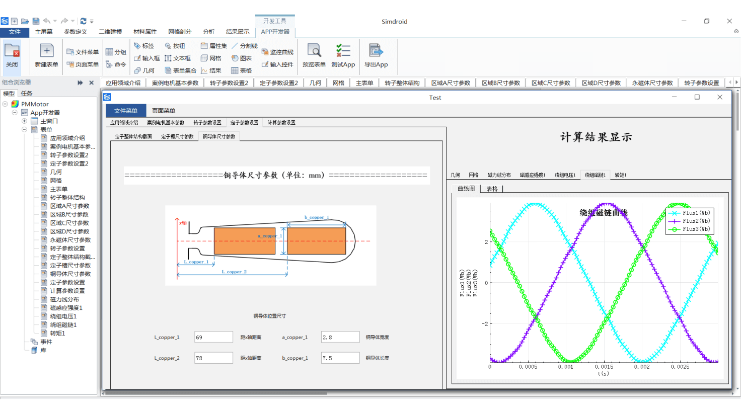The height and width of the screenshot is (414, 741).
Task: Switch to the 表格 view of the curve
Action: (x=492, y=189)
